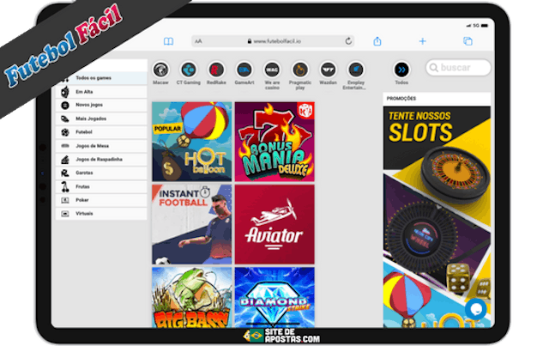This screenshot has width=543, height=346.
Task: Click the PROMOÇÕES header text
Action: pyautogui.click(x=401, y=99)
